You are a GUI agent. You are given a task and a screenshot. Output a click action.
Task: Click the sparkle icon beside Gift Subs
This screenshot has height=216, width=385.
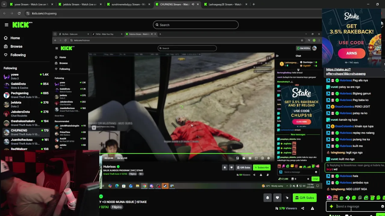click(x=287, y=198)
